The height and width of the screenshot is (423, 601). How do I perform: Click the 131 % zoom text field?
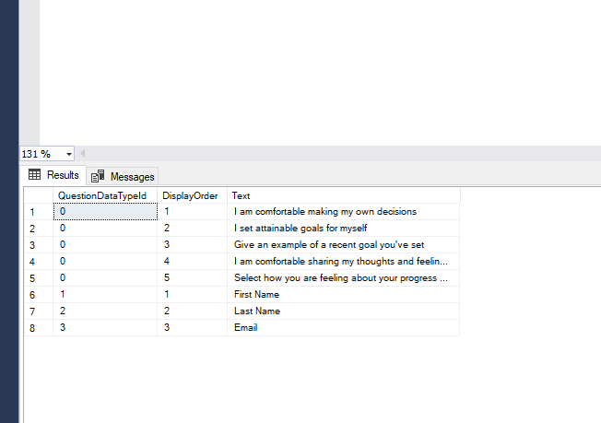point(41,154)
